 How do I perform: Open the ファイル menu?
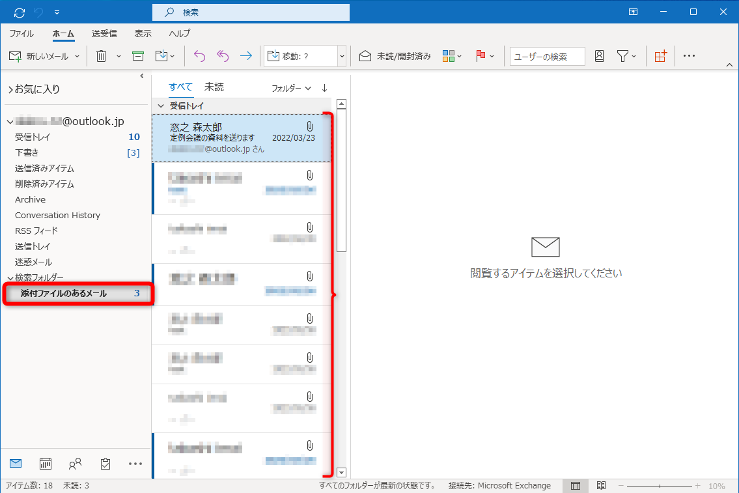tap(21, 33)
